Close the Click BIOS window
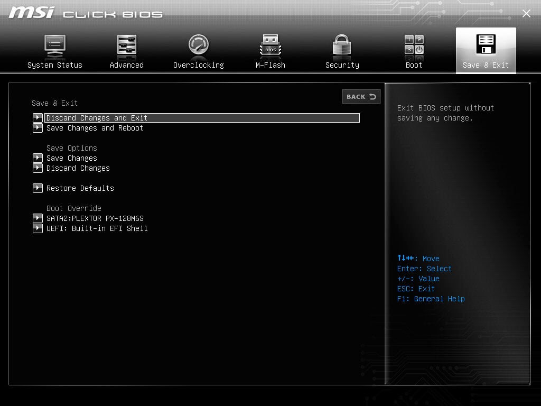The image size is (541, 406). point(526,13)
